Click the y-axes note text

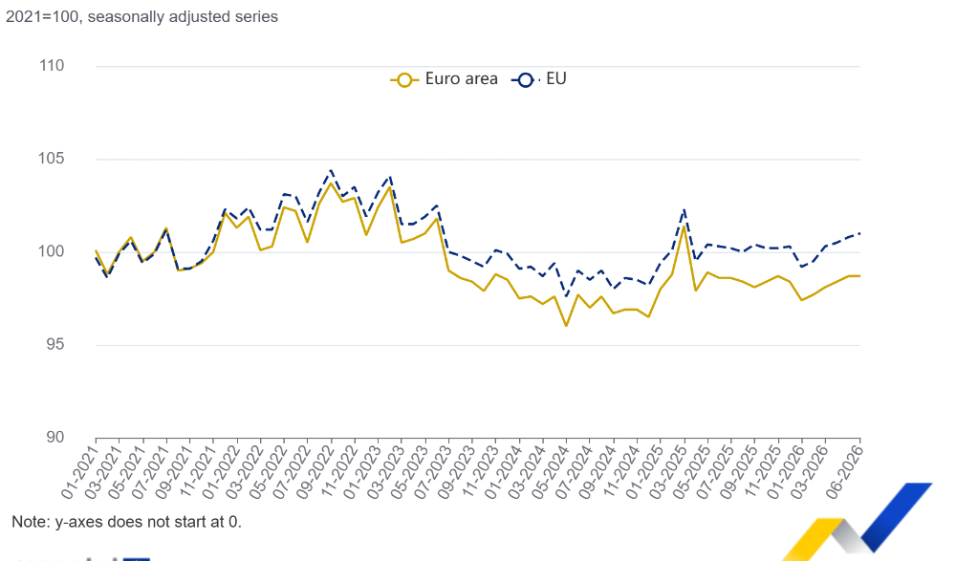coord(127,522)
